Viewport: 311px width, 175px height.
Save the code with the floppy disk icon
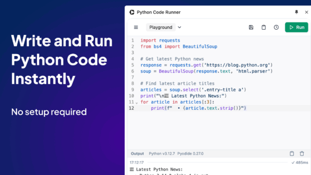251,27
